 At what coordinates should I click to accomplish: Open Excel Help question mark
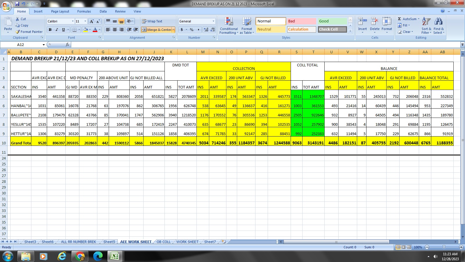tap(443, 11)
